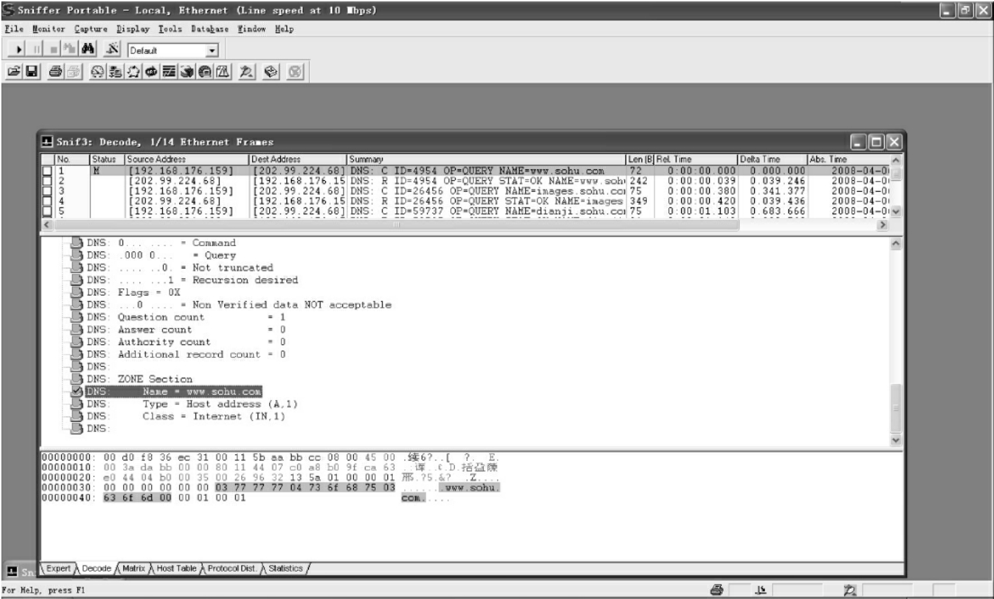Switch to the Decode tab
The image size is (994, 599).
pos(96,568)
